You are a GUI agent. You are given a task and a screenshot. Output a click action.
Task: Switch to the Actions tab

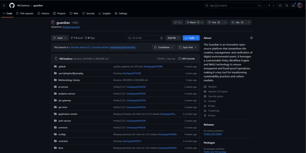pyautogui.click(x=43, y=13)
